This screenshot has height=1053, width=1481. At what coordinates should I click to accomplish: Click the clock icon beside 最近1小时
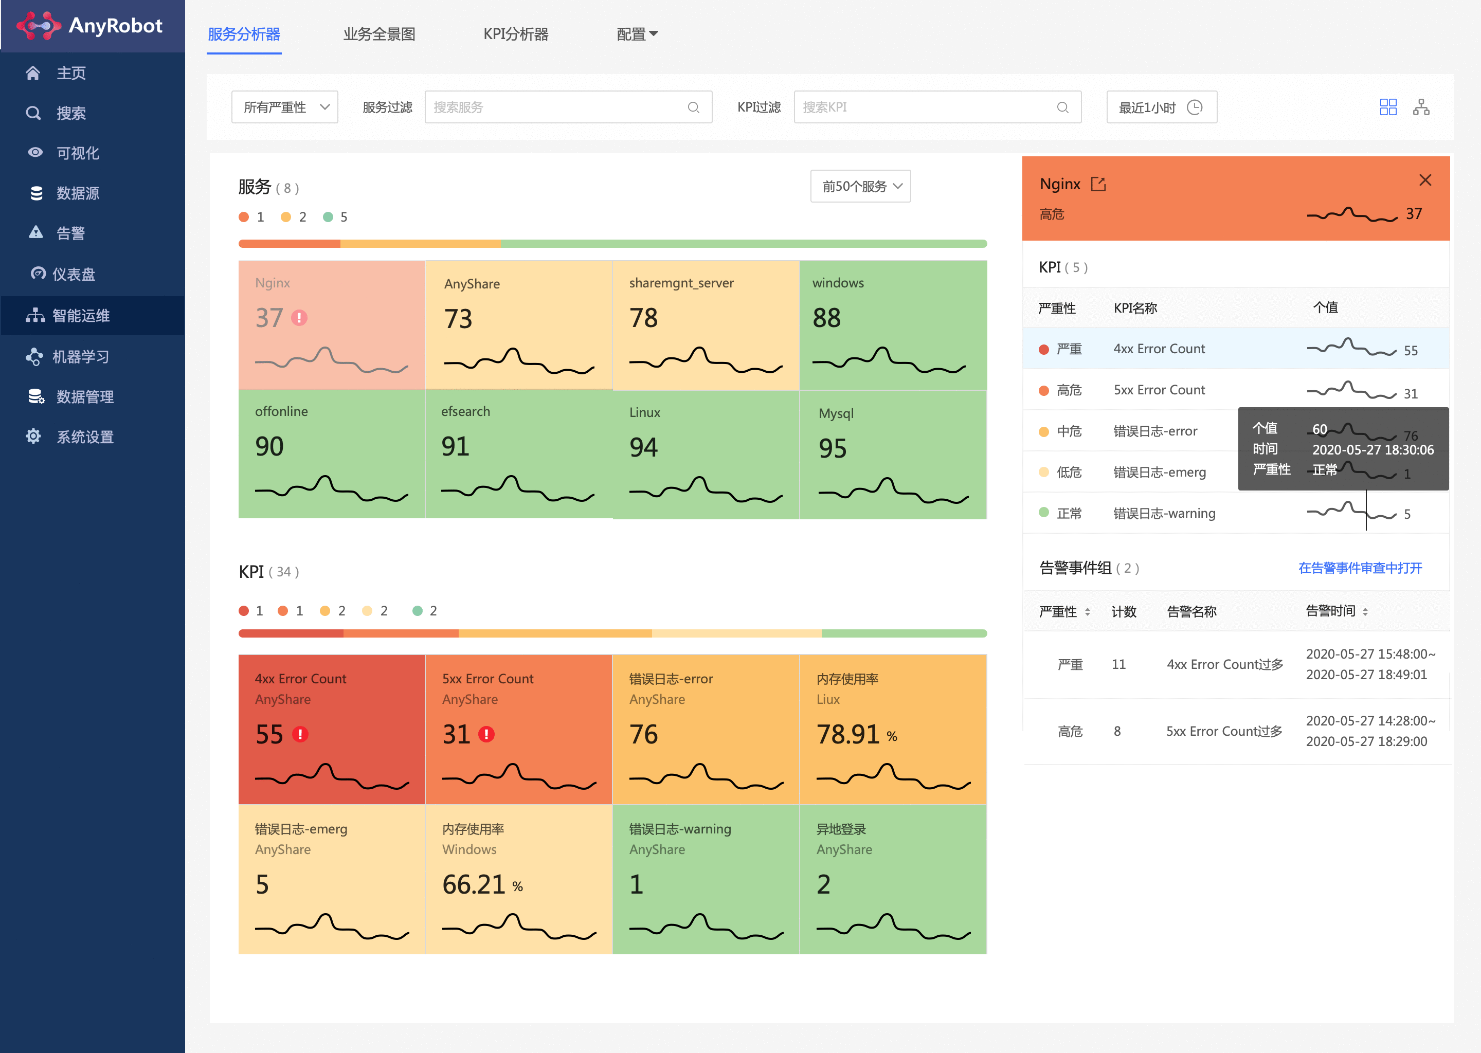pyautogui.click(x=1195, y=107)
